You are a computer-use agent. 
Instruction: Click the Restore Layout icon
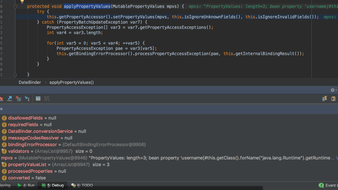coord(324,99)
